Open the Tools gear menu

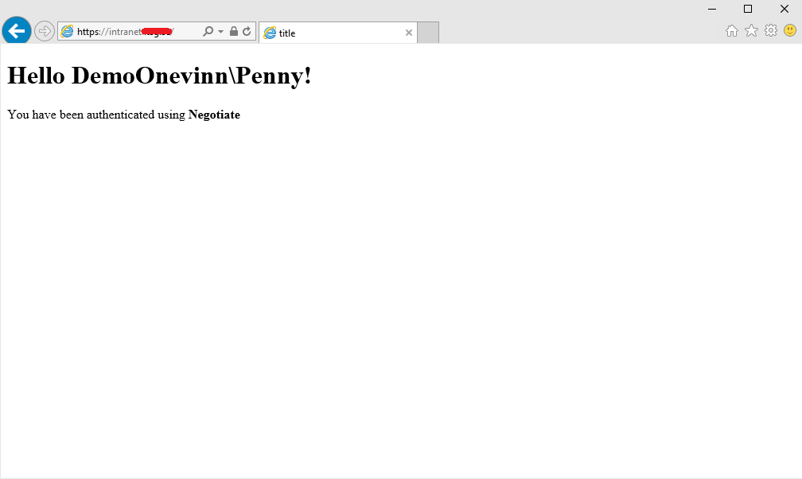tap(771, 31)
